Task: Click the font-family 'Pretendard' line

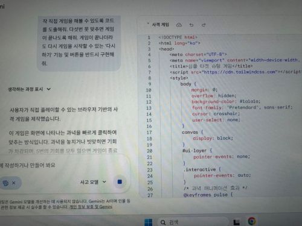Action: pos(242,107)
